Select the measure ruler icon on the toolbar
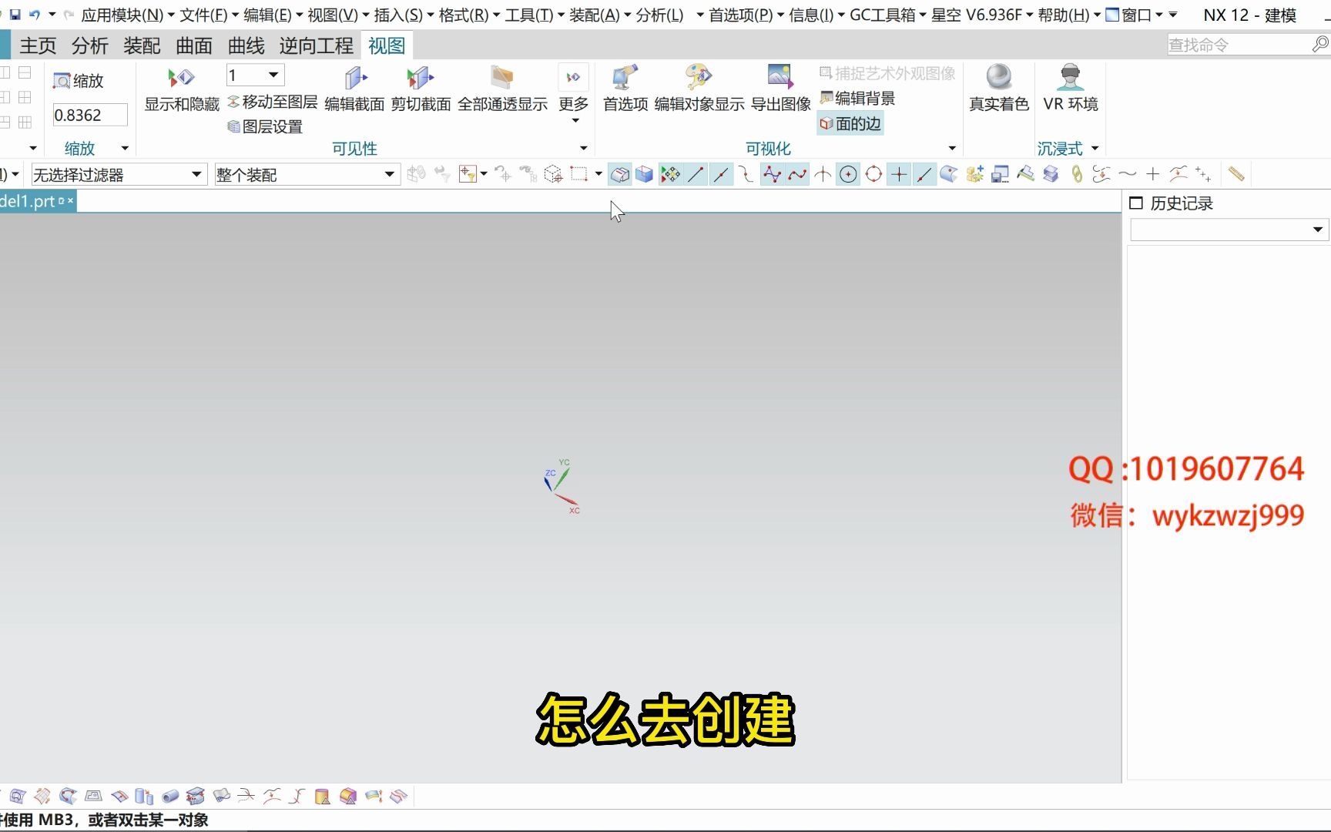1331x832 pixels. (1236, 174)
